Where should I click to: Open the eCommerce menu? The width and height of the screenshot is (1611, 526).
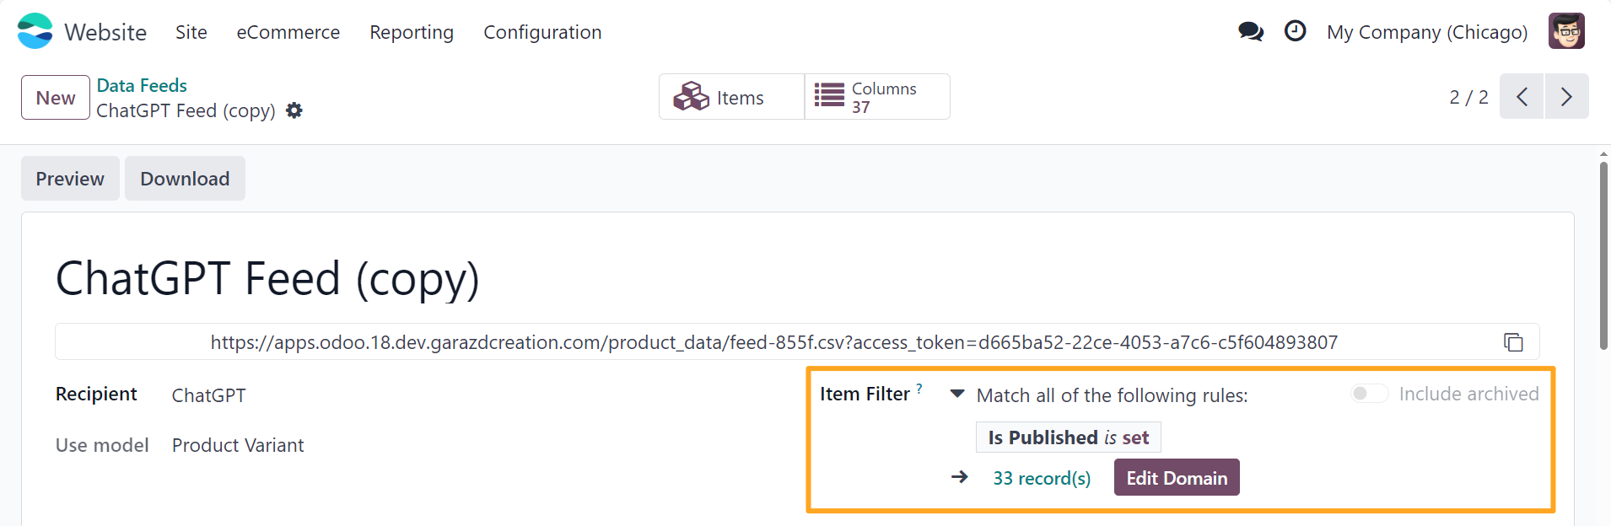point(288,32)
